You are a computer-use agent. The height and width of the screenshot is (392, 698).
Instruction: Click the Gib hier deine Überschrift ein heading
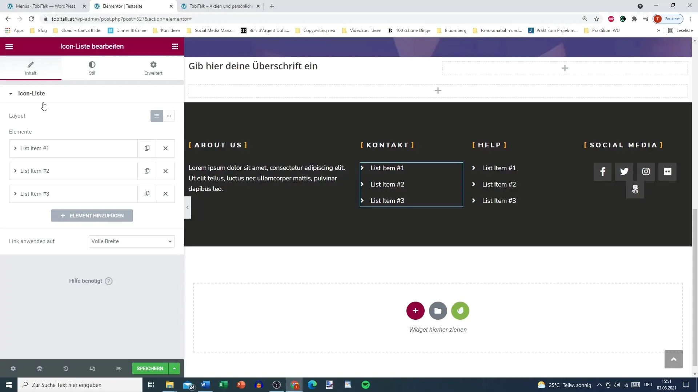tap(253, 66)
